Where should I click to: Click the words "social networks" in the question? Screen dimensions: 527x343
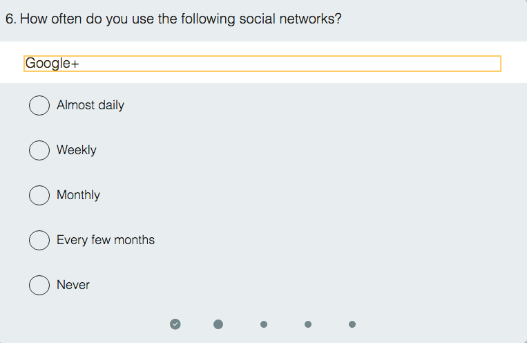coord(298,19)
